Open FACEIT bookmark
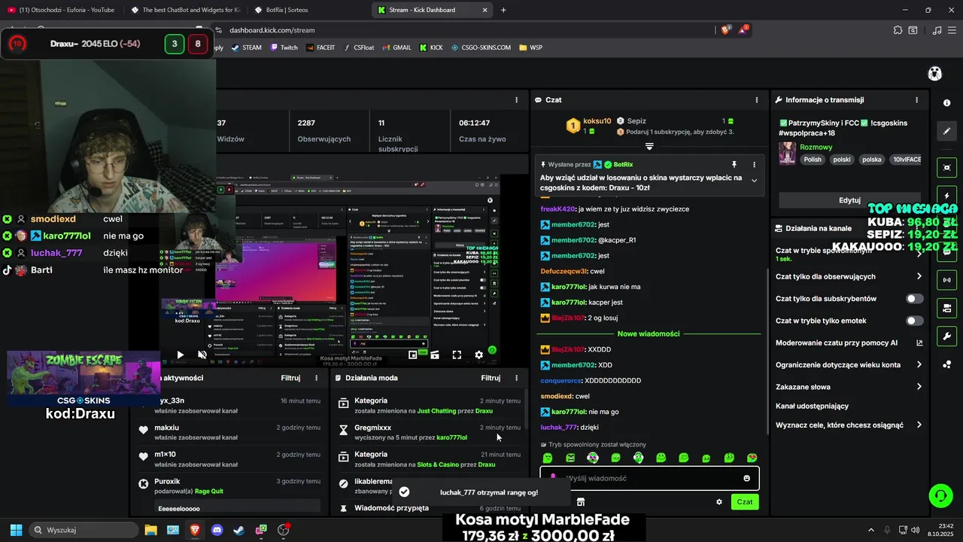963x542 pixels. click(x=320, y=47)
